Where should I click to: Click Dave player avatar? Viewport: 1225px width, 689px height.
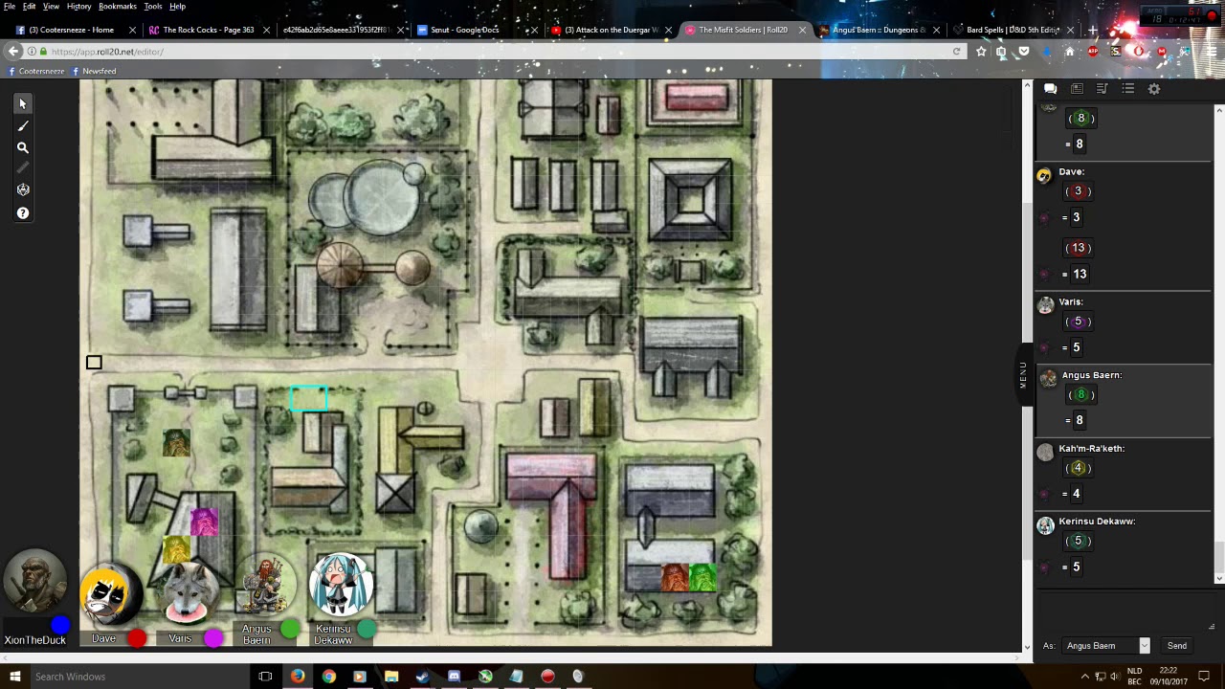tap(111, 593)
